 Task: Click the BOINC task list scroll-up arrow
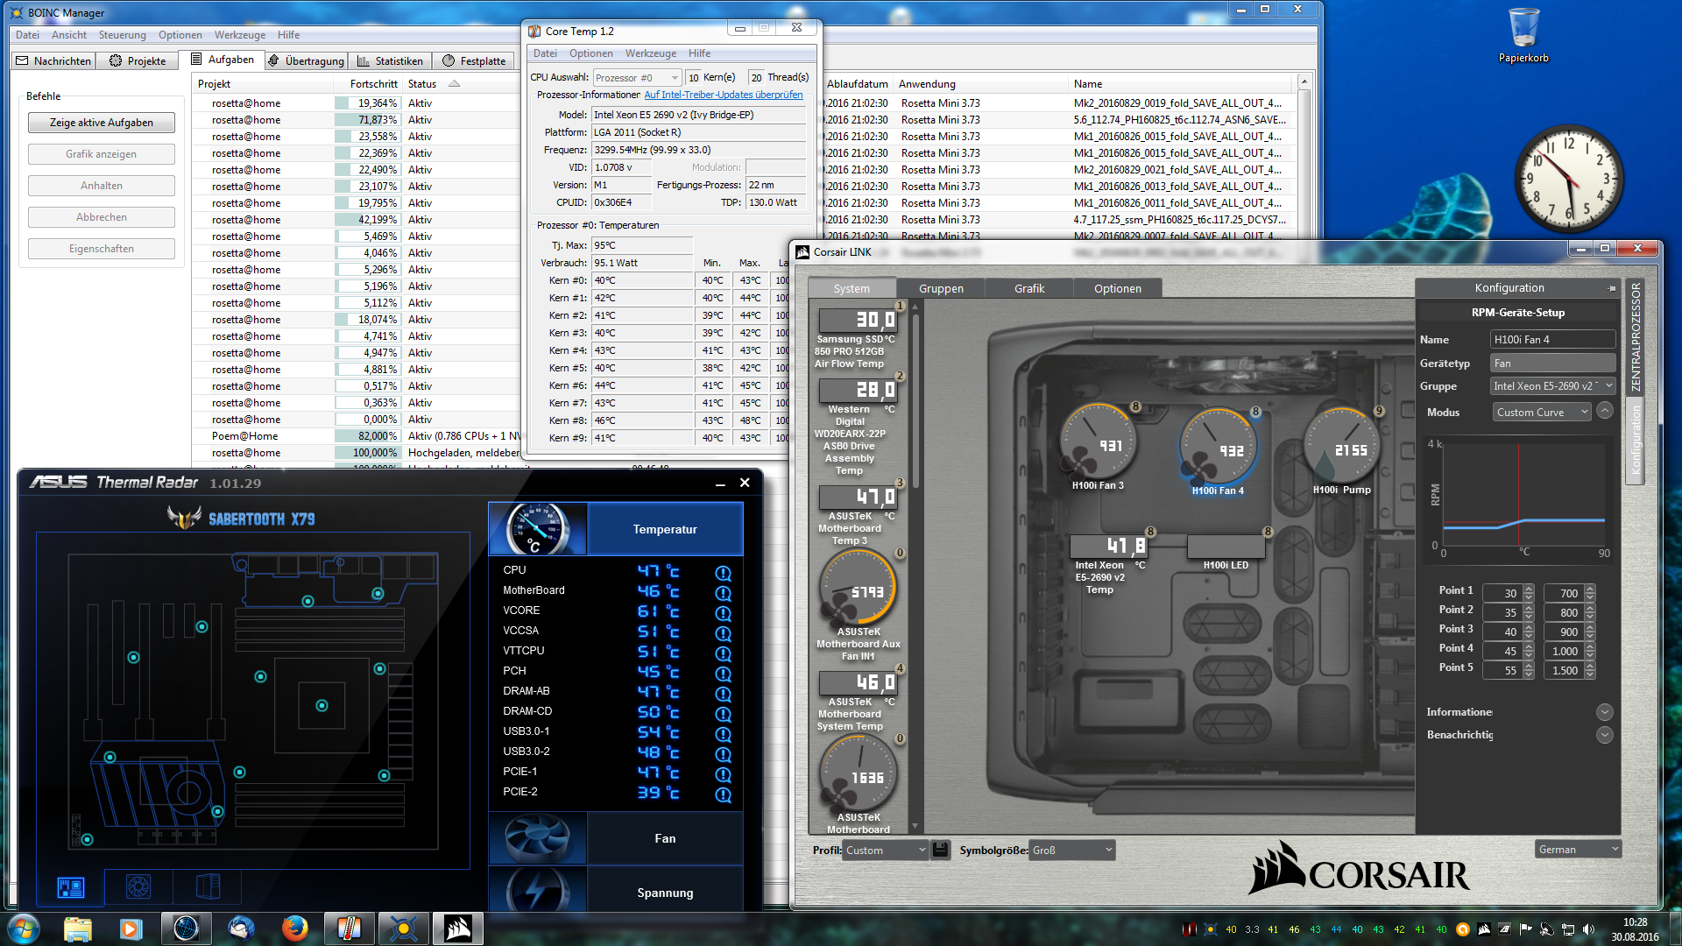[x=1304, y=81]
